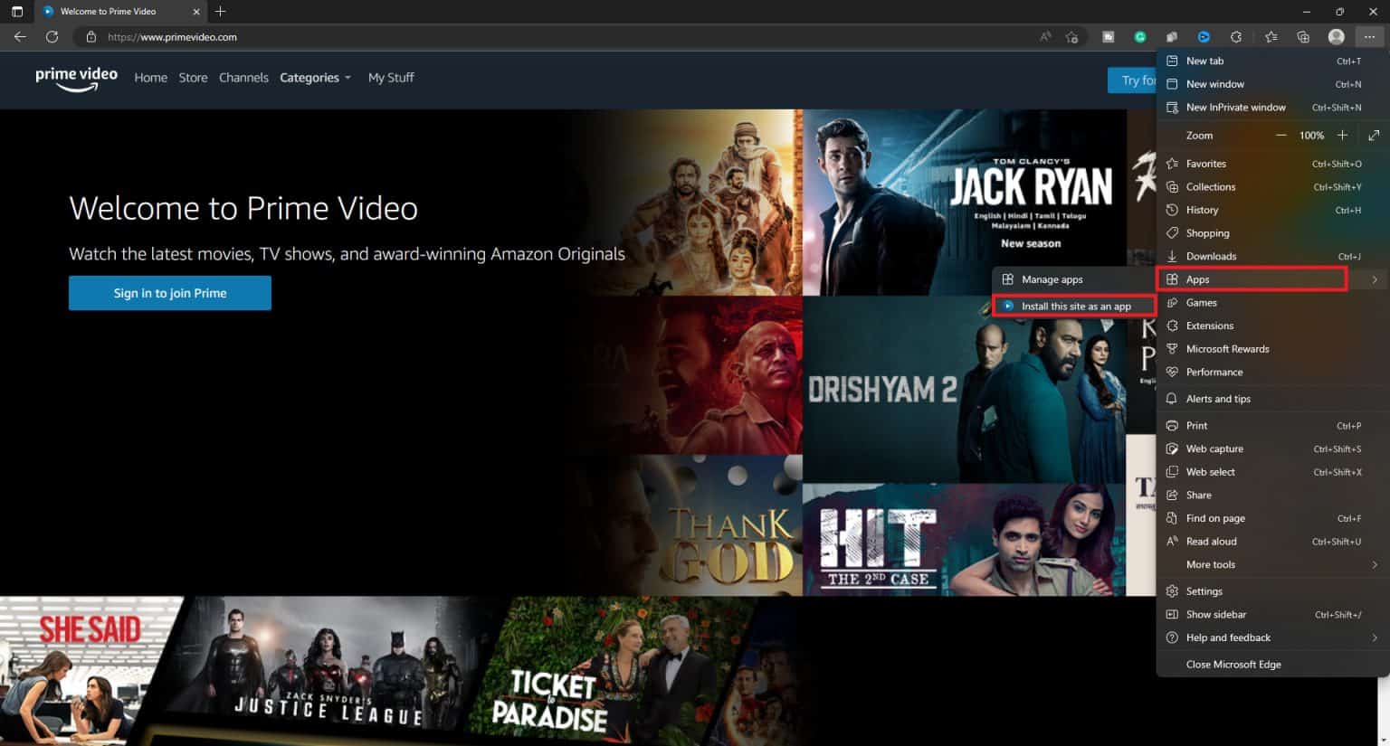1390x746 pixels.
Task: Click the Read aloud icon in the toolbar
Action: click(x=1045, y=37)
